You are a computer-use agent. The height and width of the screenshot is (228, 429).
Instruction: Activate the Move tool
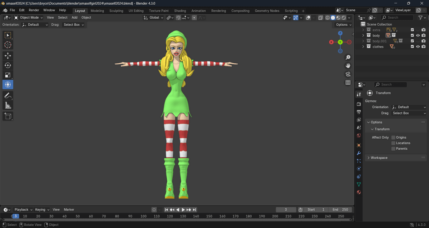pos(8,56)
